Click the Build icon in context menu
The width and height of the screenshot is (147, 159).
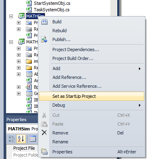point(44,22)
